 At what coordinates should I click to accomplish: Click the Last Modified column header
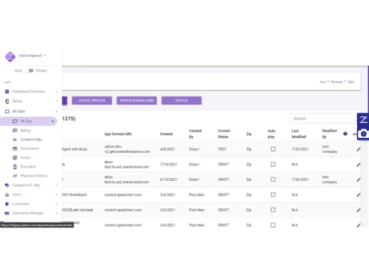pos(299,134)
